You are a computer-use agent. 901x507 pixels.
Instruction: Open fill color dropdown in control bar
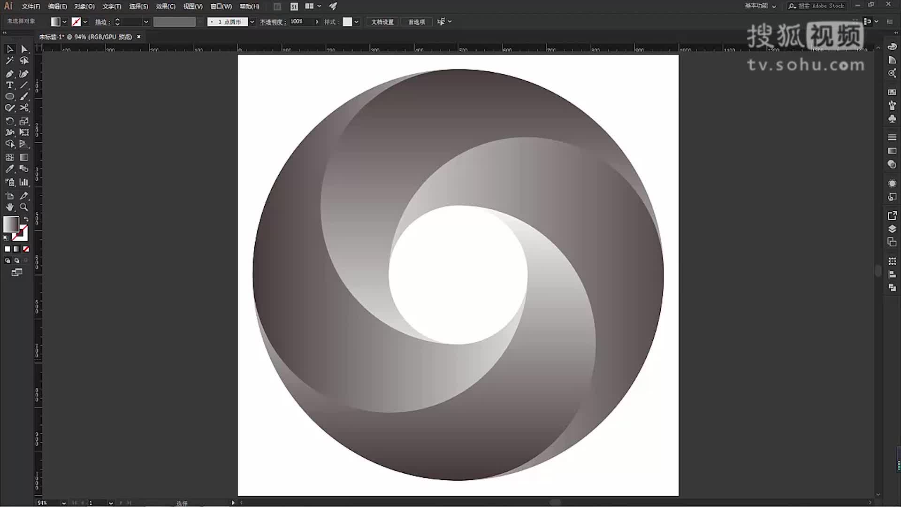(64, 22)
